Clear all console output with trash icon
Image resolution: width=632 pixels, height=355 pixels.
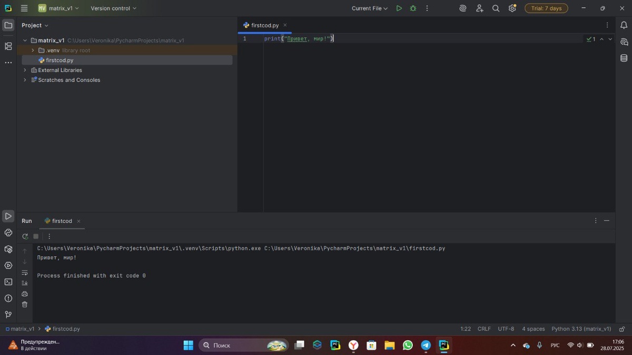25,305
